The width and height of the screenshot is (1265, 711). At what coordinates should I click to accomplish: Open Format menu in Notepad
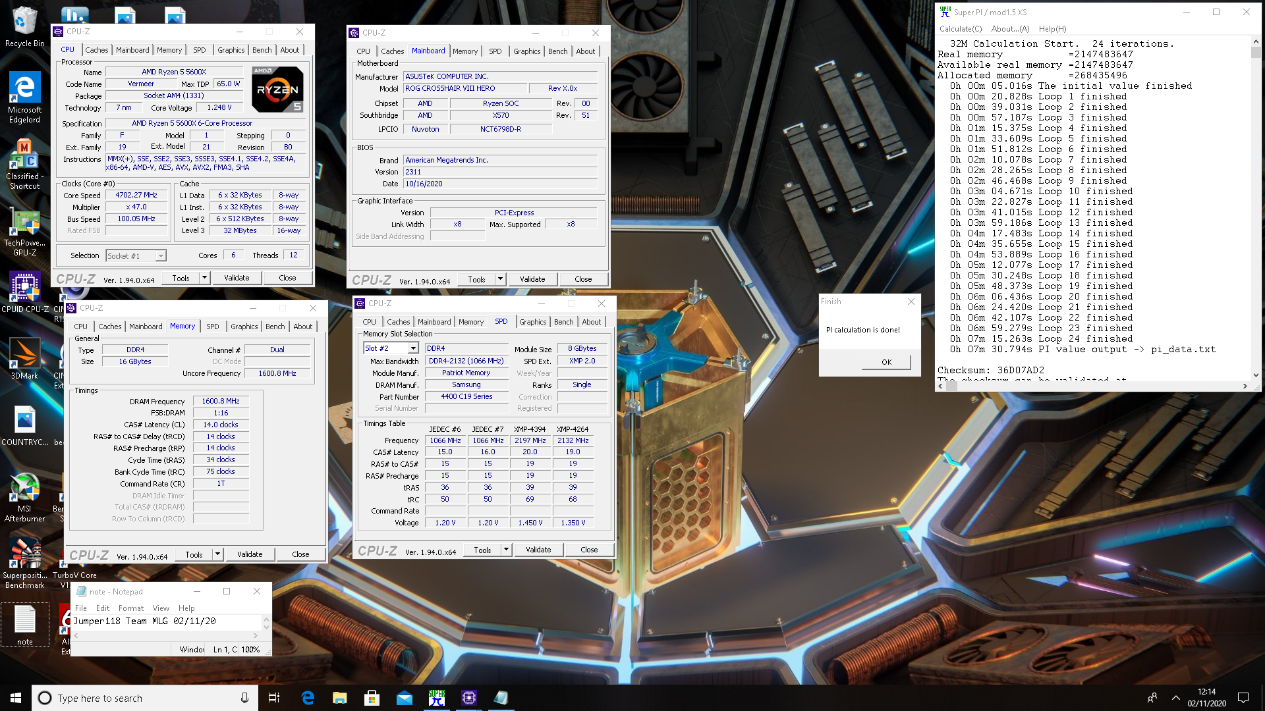(x=131, y=608)
